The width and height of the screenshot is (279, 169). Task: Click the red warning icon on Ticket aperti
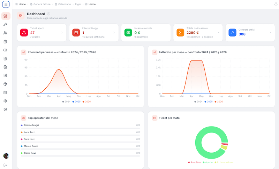[x=24, y=33]
